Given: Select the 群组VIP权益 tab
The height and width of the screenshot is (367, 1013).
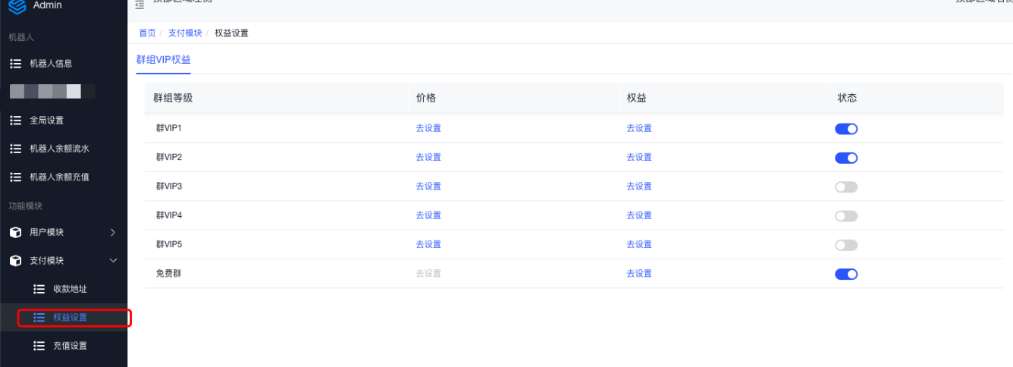Looking at the screenshot, I should tap(163, 60).
